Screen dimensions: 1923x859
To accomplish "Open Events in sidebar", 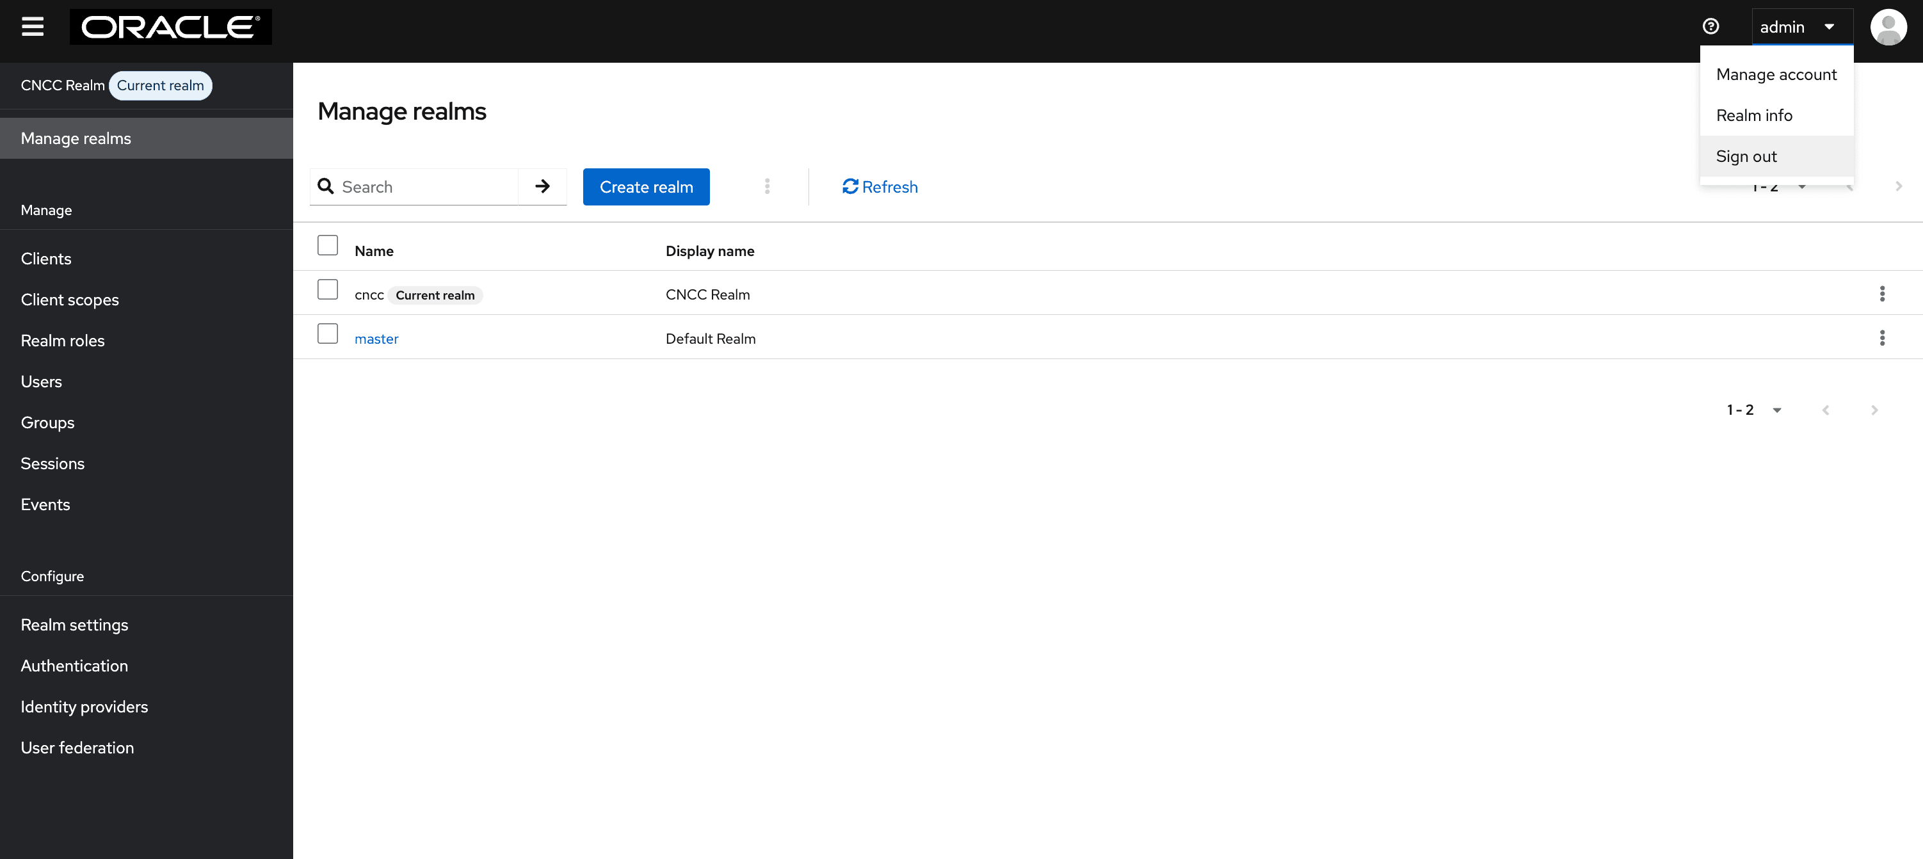I will 147,505.
